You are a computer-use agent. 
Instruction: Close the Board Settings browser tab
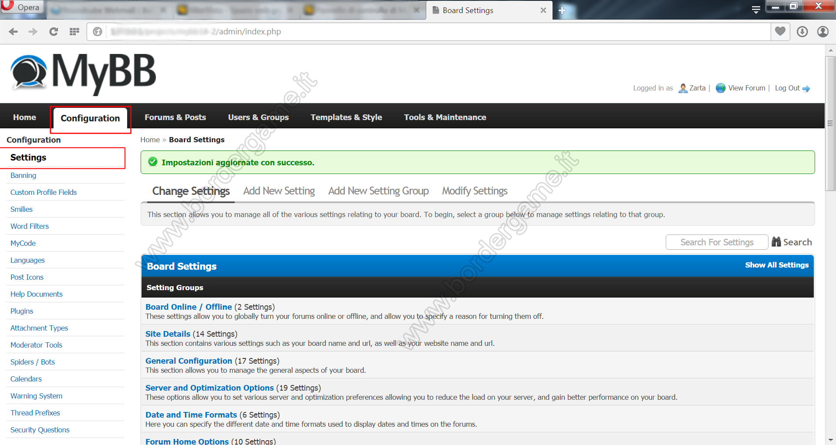[543, 10]
